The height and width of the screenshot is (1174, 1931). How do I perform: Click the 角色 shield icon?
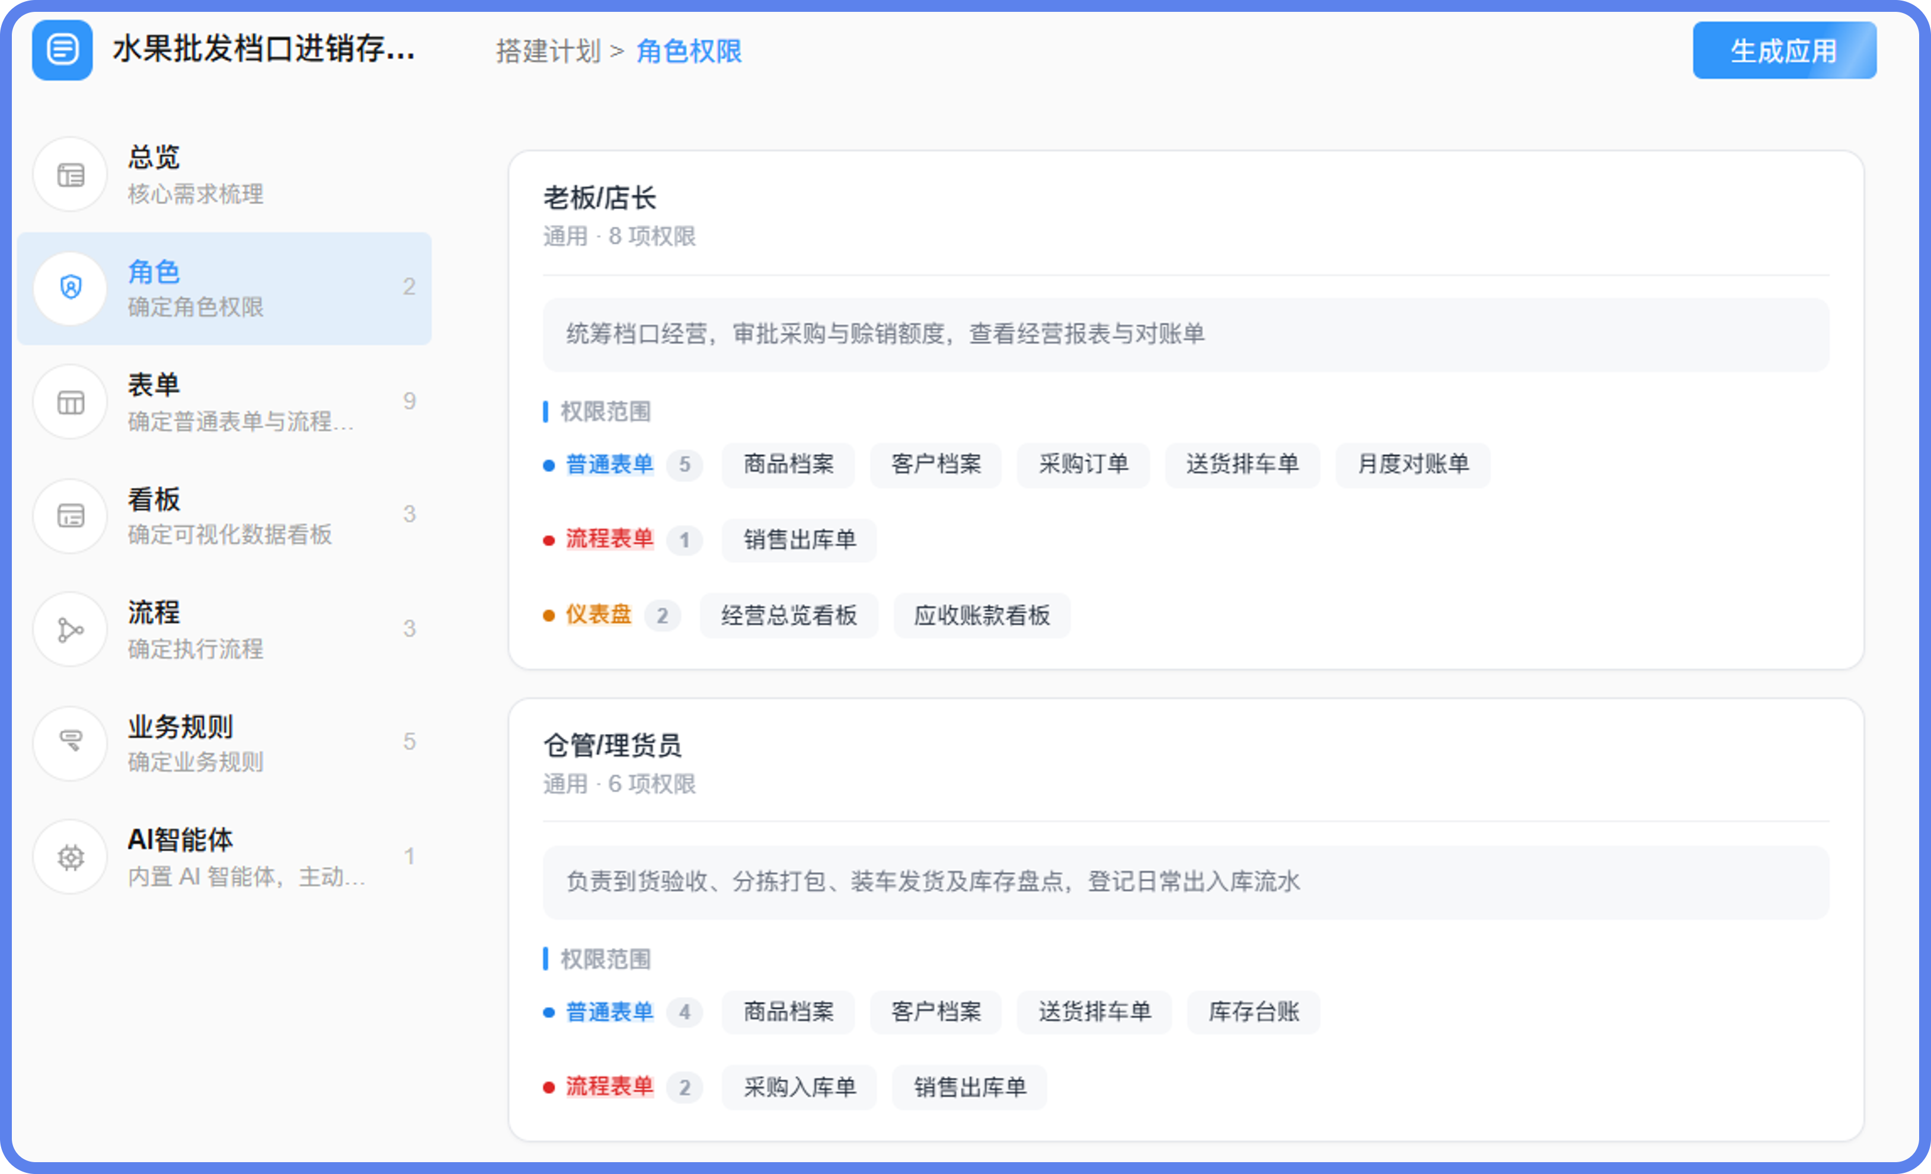click(71, 288)
